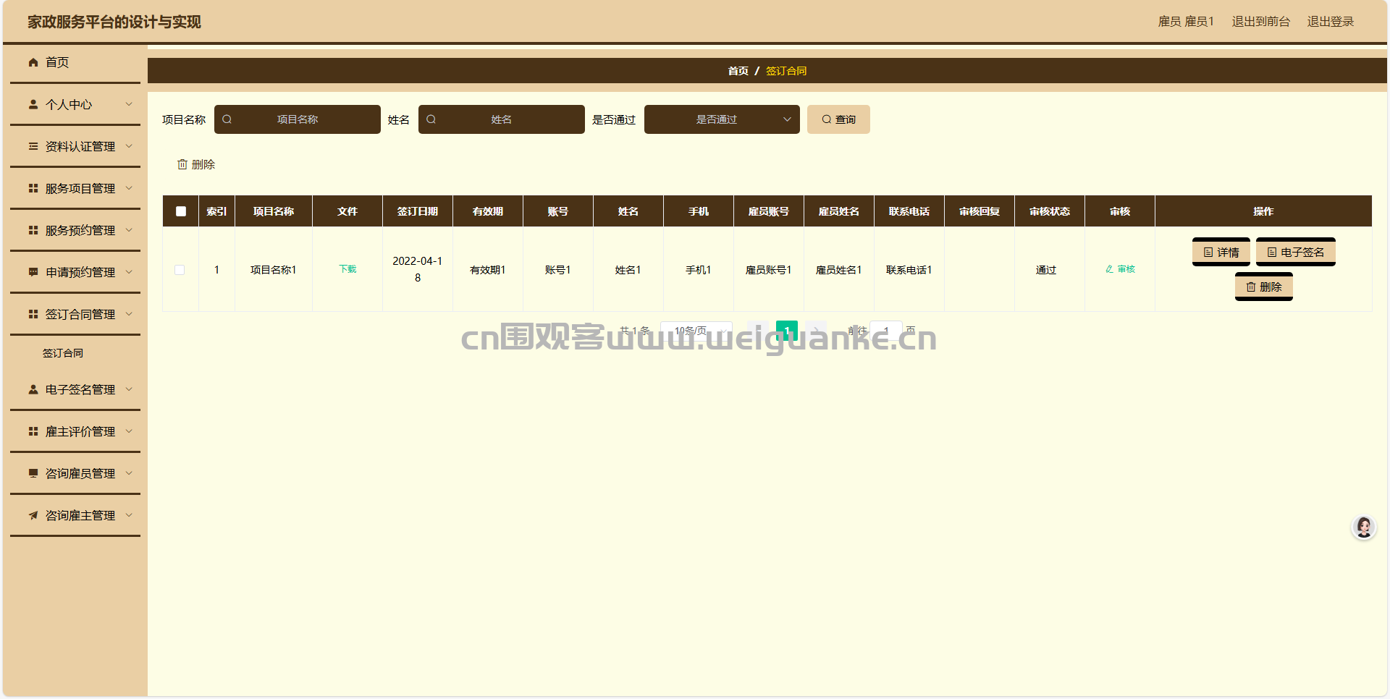Click the 电子签名 button in row
Image resolution: width=1390 pixels, height=699 pixels.
[x=1296, y=252]
